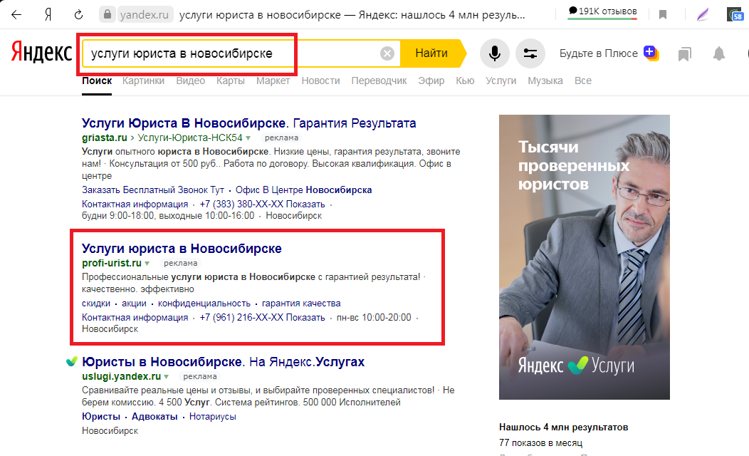Viewport: 749px width, 456px height.
Task: Open the конфиденциальность quick link
Action: pyautogui.click(x=204, y=304)
